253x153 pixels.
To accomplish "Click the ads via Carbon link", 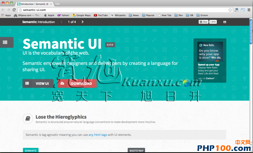I will click(206, 78).
